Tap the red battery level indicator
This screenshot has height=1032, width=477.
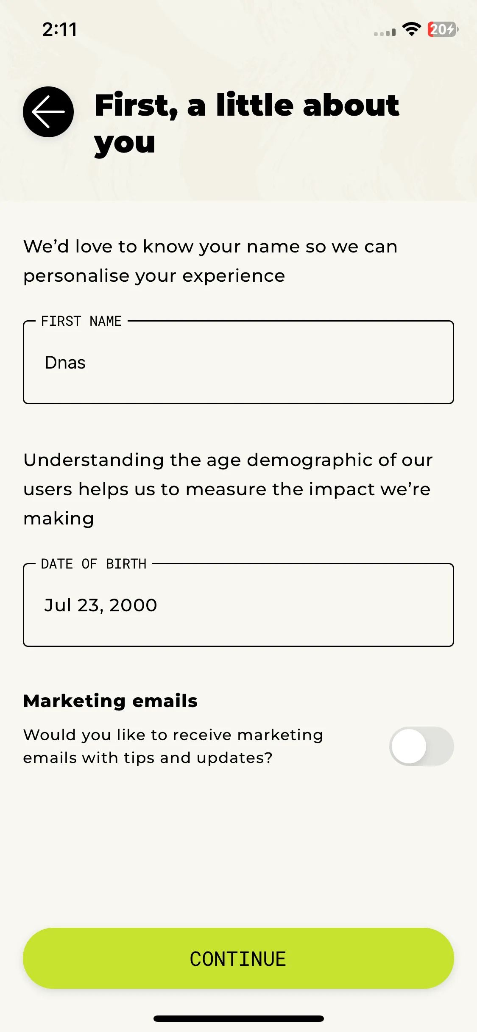click(443, 29)
